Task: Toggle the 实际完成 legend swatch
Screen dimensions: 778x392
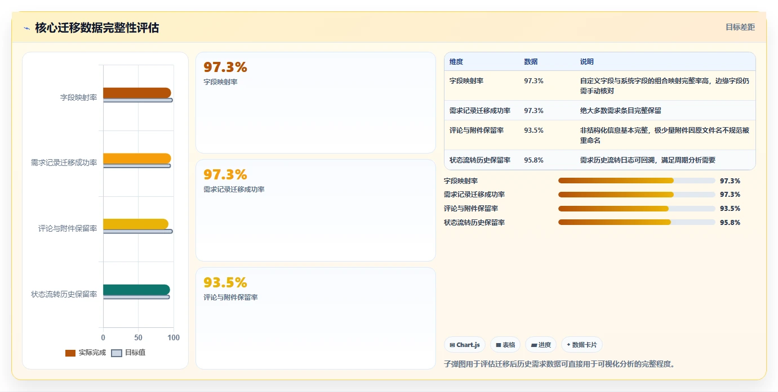Action: click(70, 353)
